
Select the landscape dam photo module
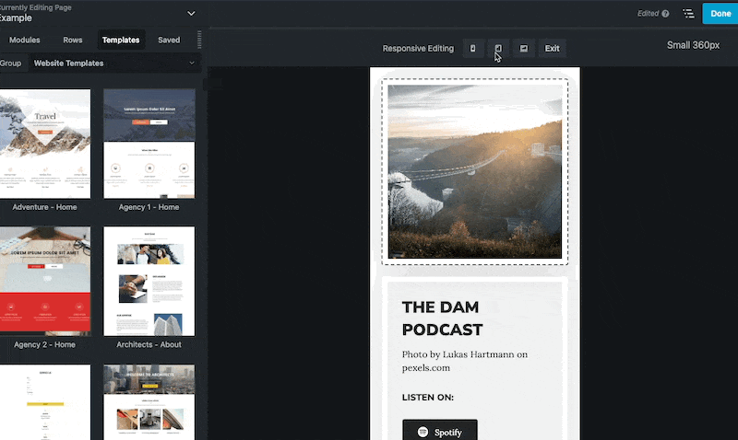pyautogui.click(x=475, y=171)
